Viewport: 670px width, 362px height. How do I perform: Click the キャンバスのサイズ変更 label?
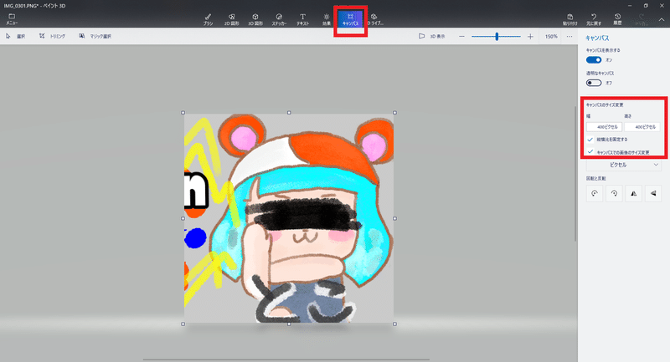click(604, 105)
